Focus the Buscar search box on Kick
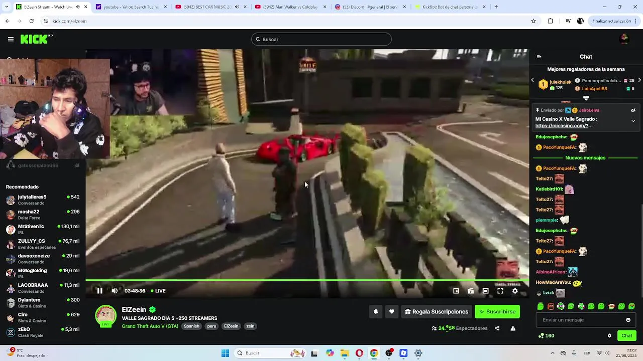The width and height of the screenshot is (643, 361). point(321,39)
